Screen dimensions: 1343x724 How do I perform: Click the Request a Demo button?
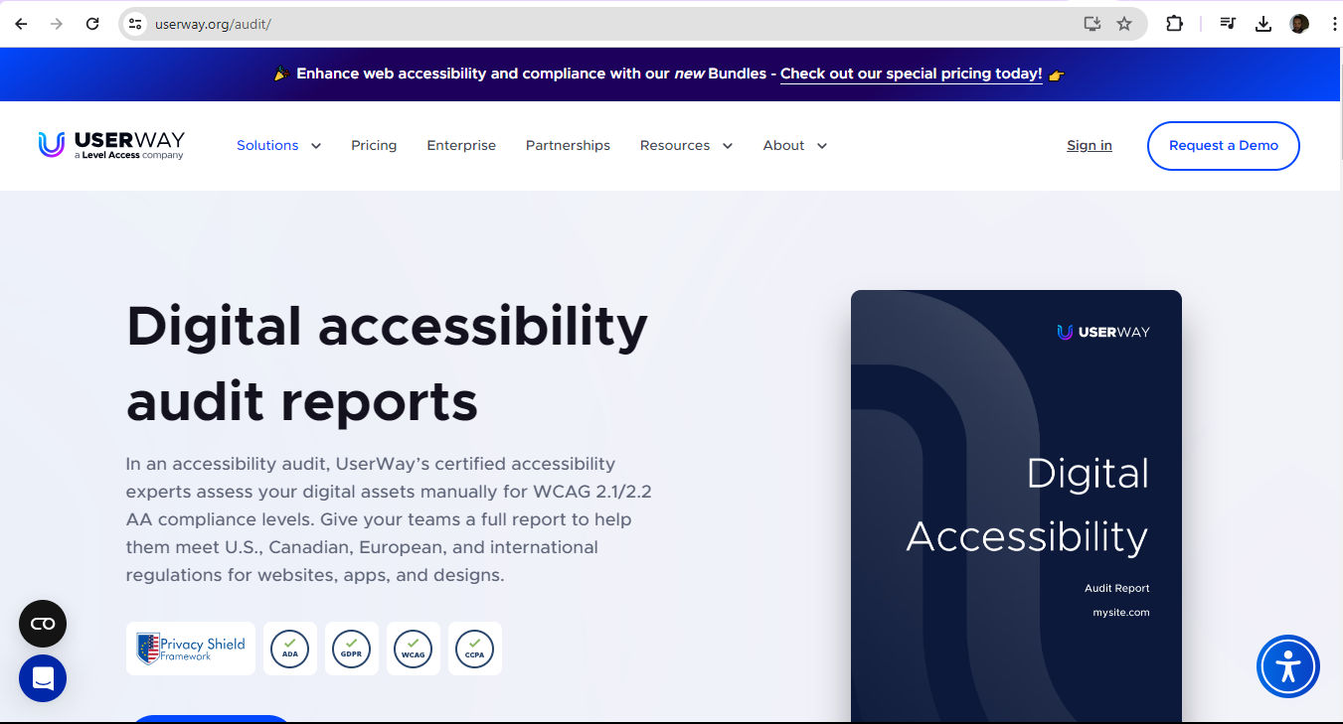point(1223,145)
